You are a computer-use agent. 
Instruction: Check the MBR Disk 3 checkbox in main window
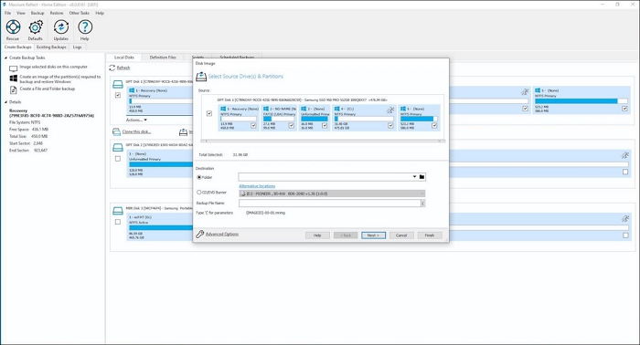(x=118, y=222)
